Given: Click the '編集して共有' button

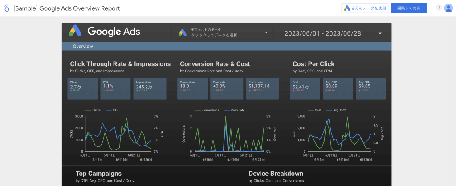Looking at the screenshot, I should 409,8.
